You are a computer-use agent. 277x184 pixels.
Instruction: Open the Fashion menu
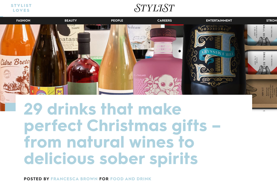coord(23,21)
